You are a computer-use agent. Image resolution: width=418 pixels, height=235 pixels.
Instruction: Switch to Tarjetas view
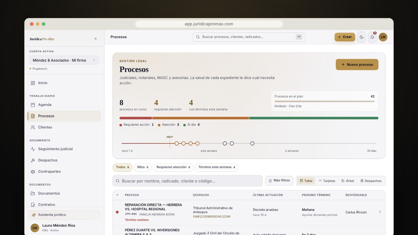[x=327, y=181]
